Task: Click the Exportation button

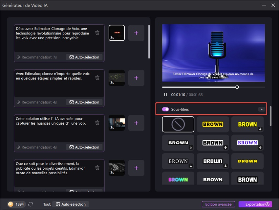Action: tap(255, 204)
